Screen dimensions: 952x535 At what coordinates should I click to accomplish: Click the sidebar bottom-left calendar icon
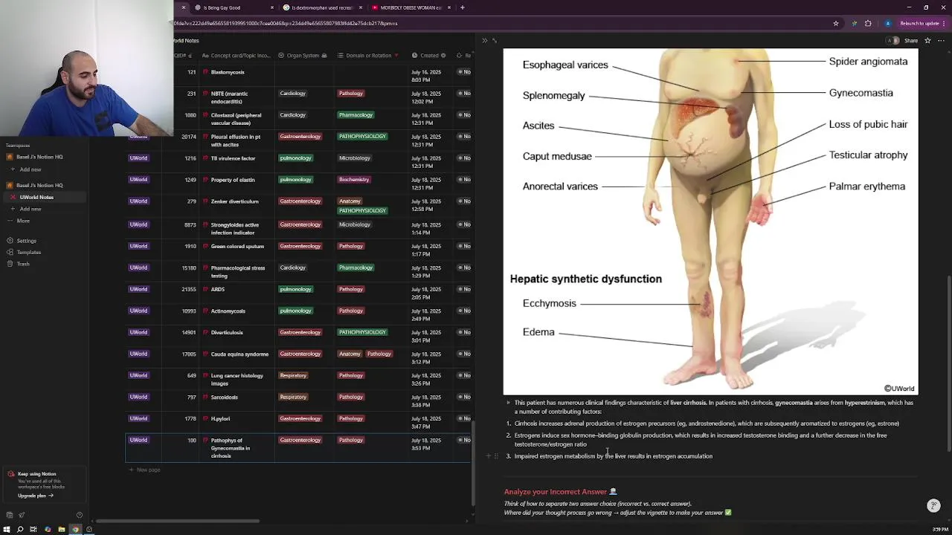pos(9,515)
